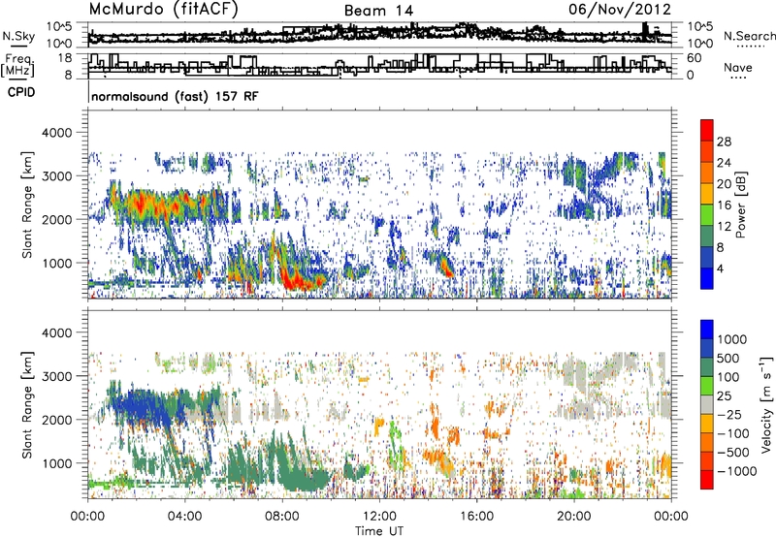This screenshot has height=537, width=776.
Task: Pick the teal 100-500 velocity swatch
Action: click(x=707, y=367)
